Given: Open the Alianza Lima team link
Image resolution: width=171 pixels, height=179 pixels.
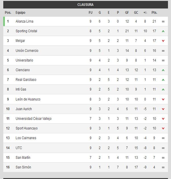Looking at the screenshot, I should [25, 22].
